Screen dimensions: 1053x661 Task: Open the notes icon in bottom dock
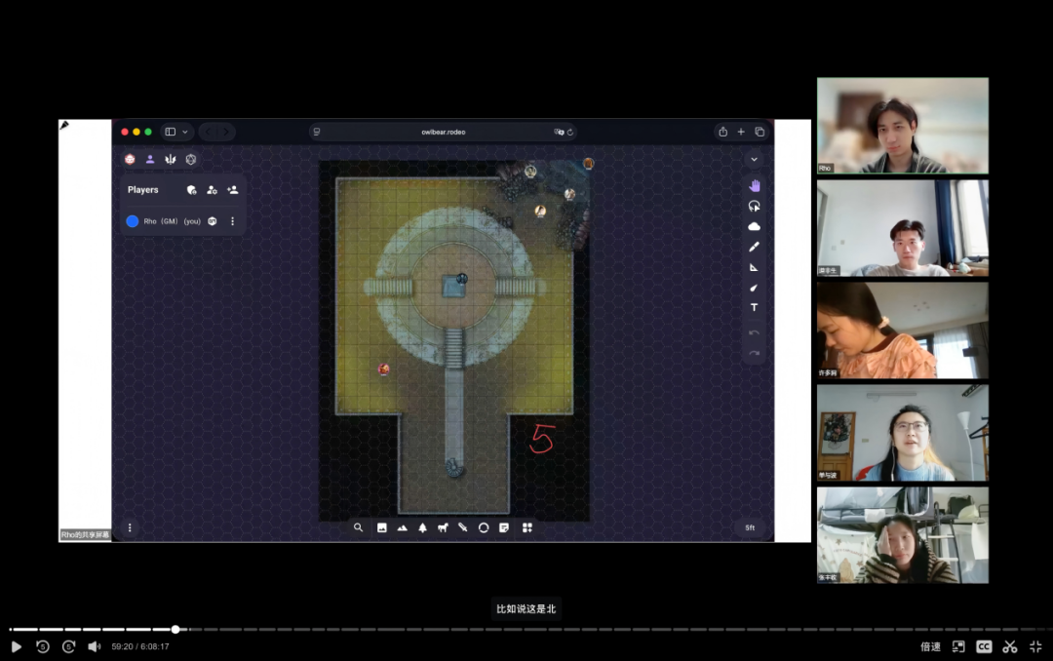pyautogui.click(x=504, y=527)
